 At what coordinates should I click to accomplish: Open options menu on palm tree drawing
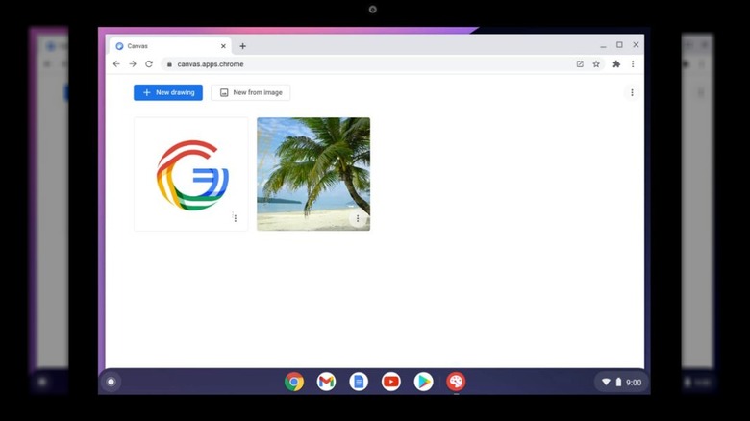point(358,219)
